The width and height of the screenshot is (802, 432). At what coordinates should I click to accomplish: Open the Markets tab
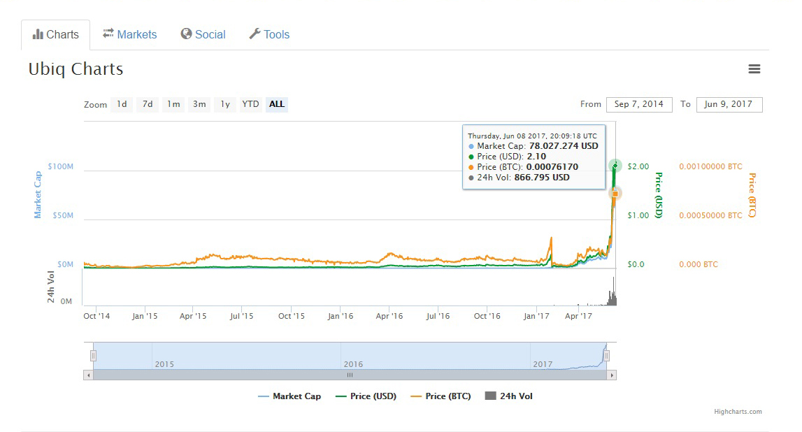click(x=130, y=34)
